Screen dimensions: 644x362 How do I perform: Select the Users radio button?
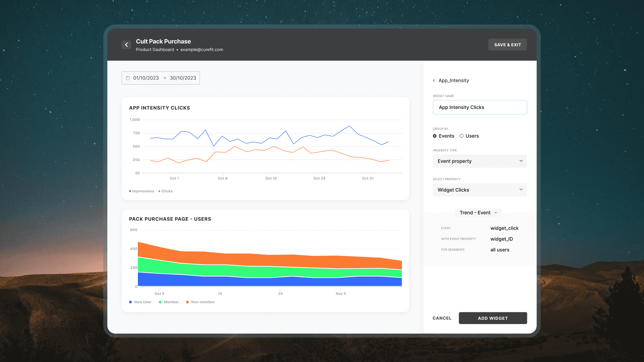462,136
